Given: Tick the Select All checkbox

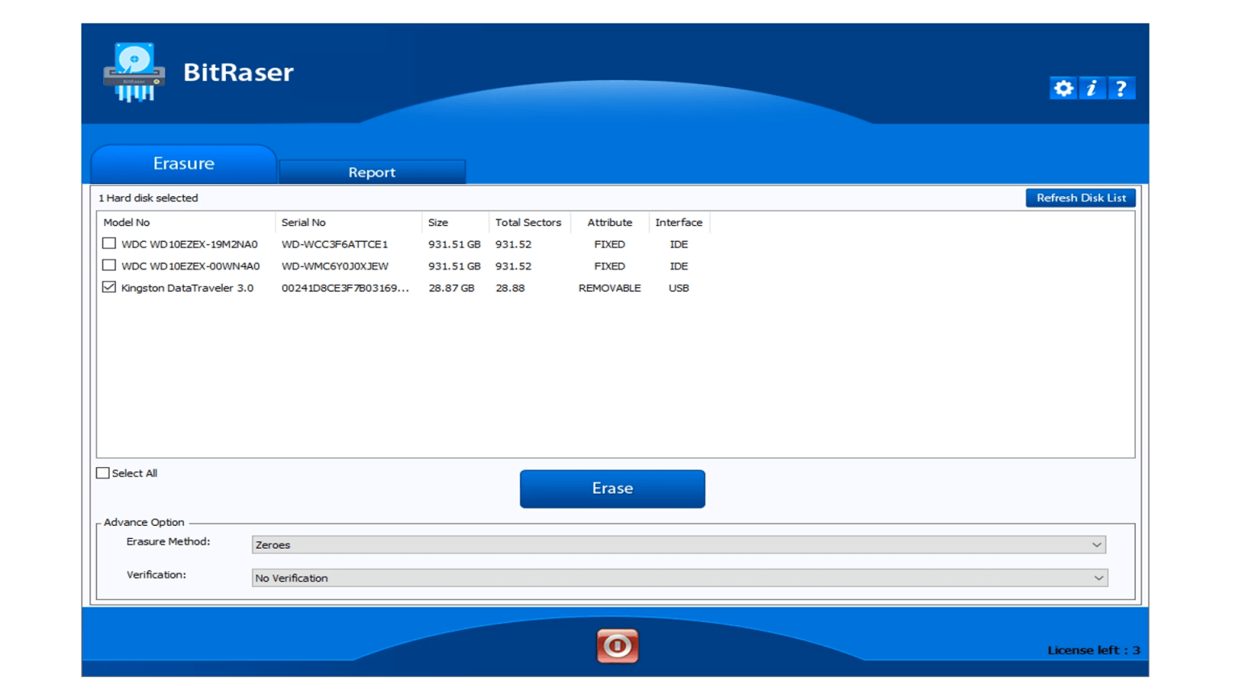Looking at the screenshot, I should pos(102,474).
